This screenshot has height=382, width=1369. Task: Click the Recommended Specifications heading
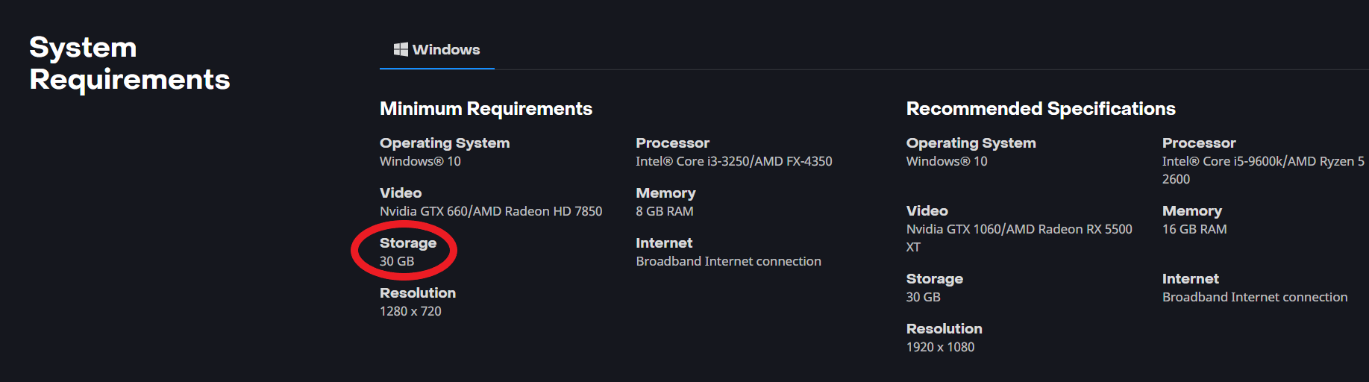(1040, 109)
